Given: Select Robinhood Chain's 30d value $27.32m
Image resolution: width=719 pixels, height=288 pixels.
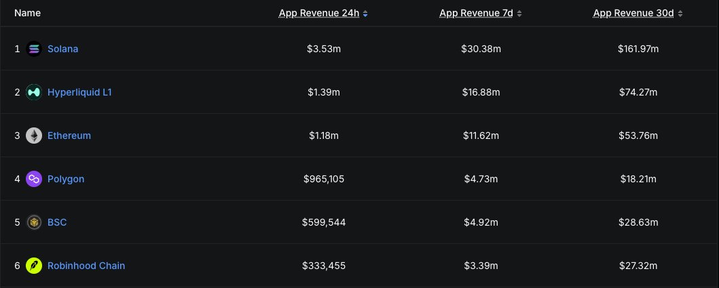Looking at the screenshot, I should tap(638, 266).
